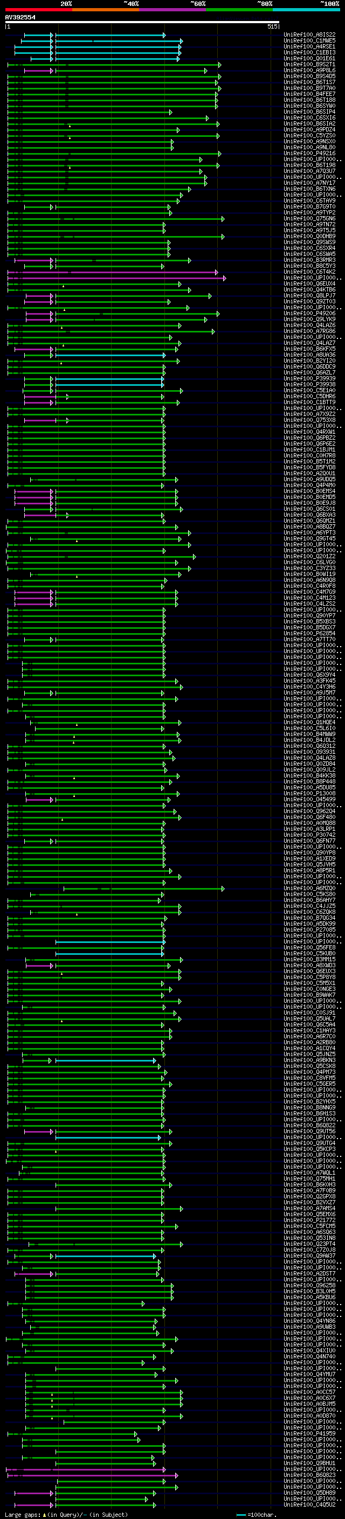Select the UniRef100_B4JDL2 label
345x1519 pixels.
tap(309, 740)
